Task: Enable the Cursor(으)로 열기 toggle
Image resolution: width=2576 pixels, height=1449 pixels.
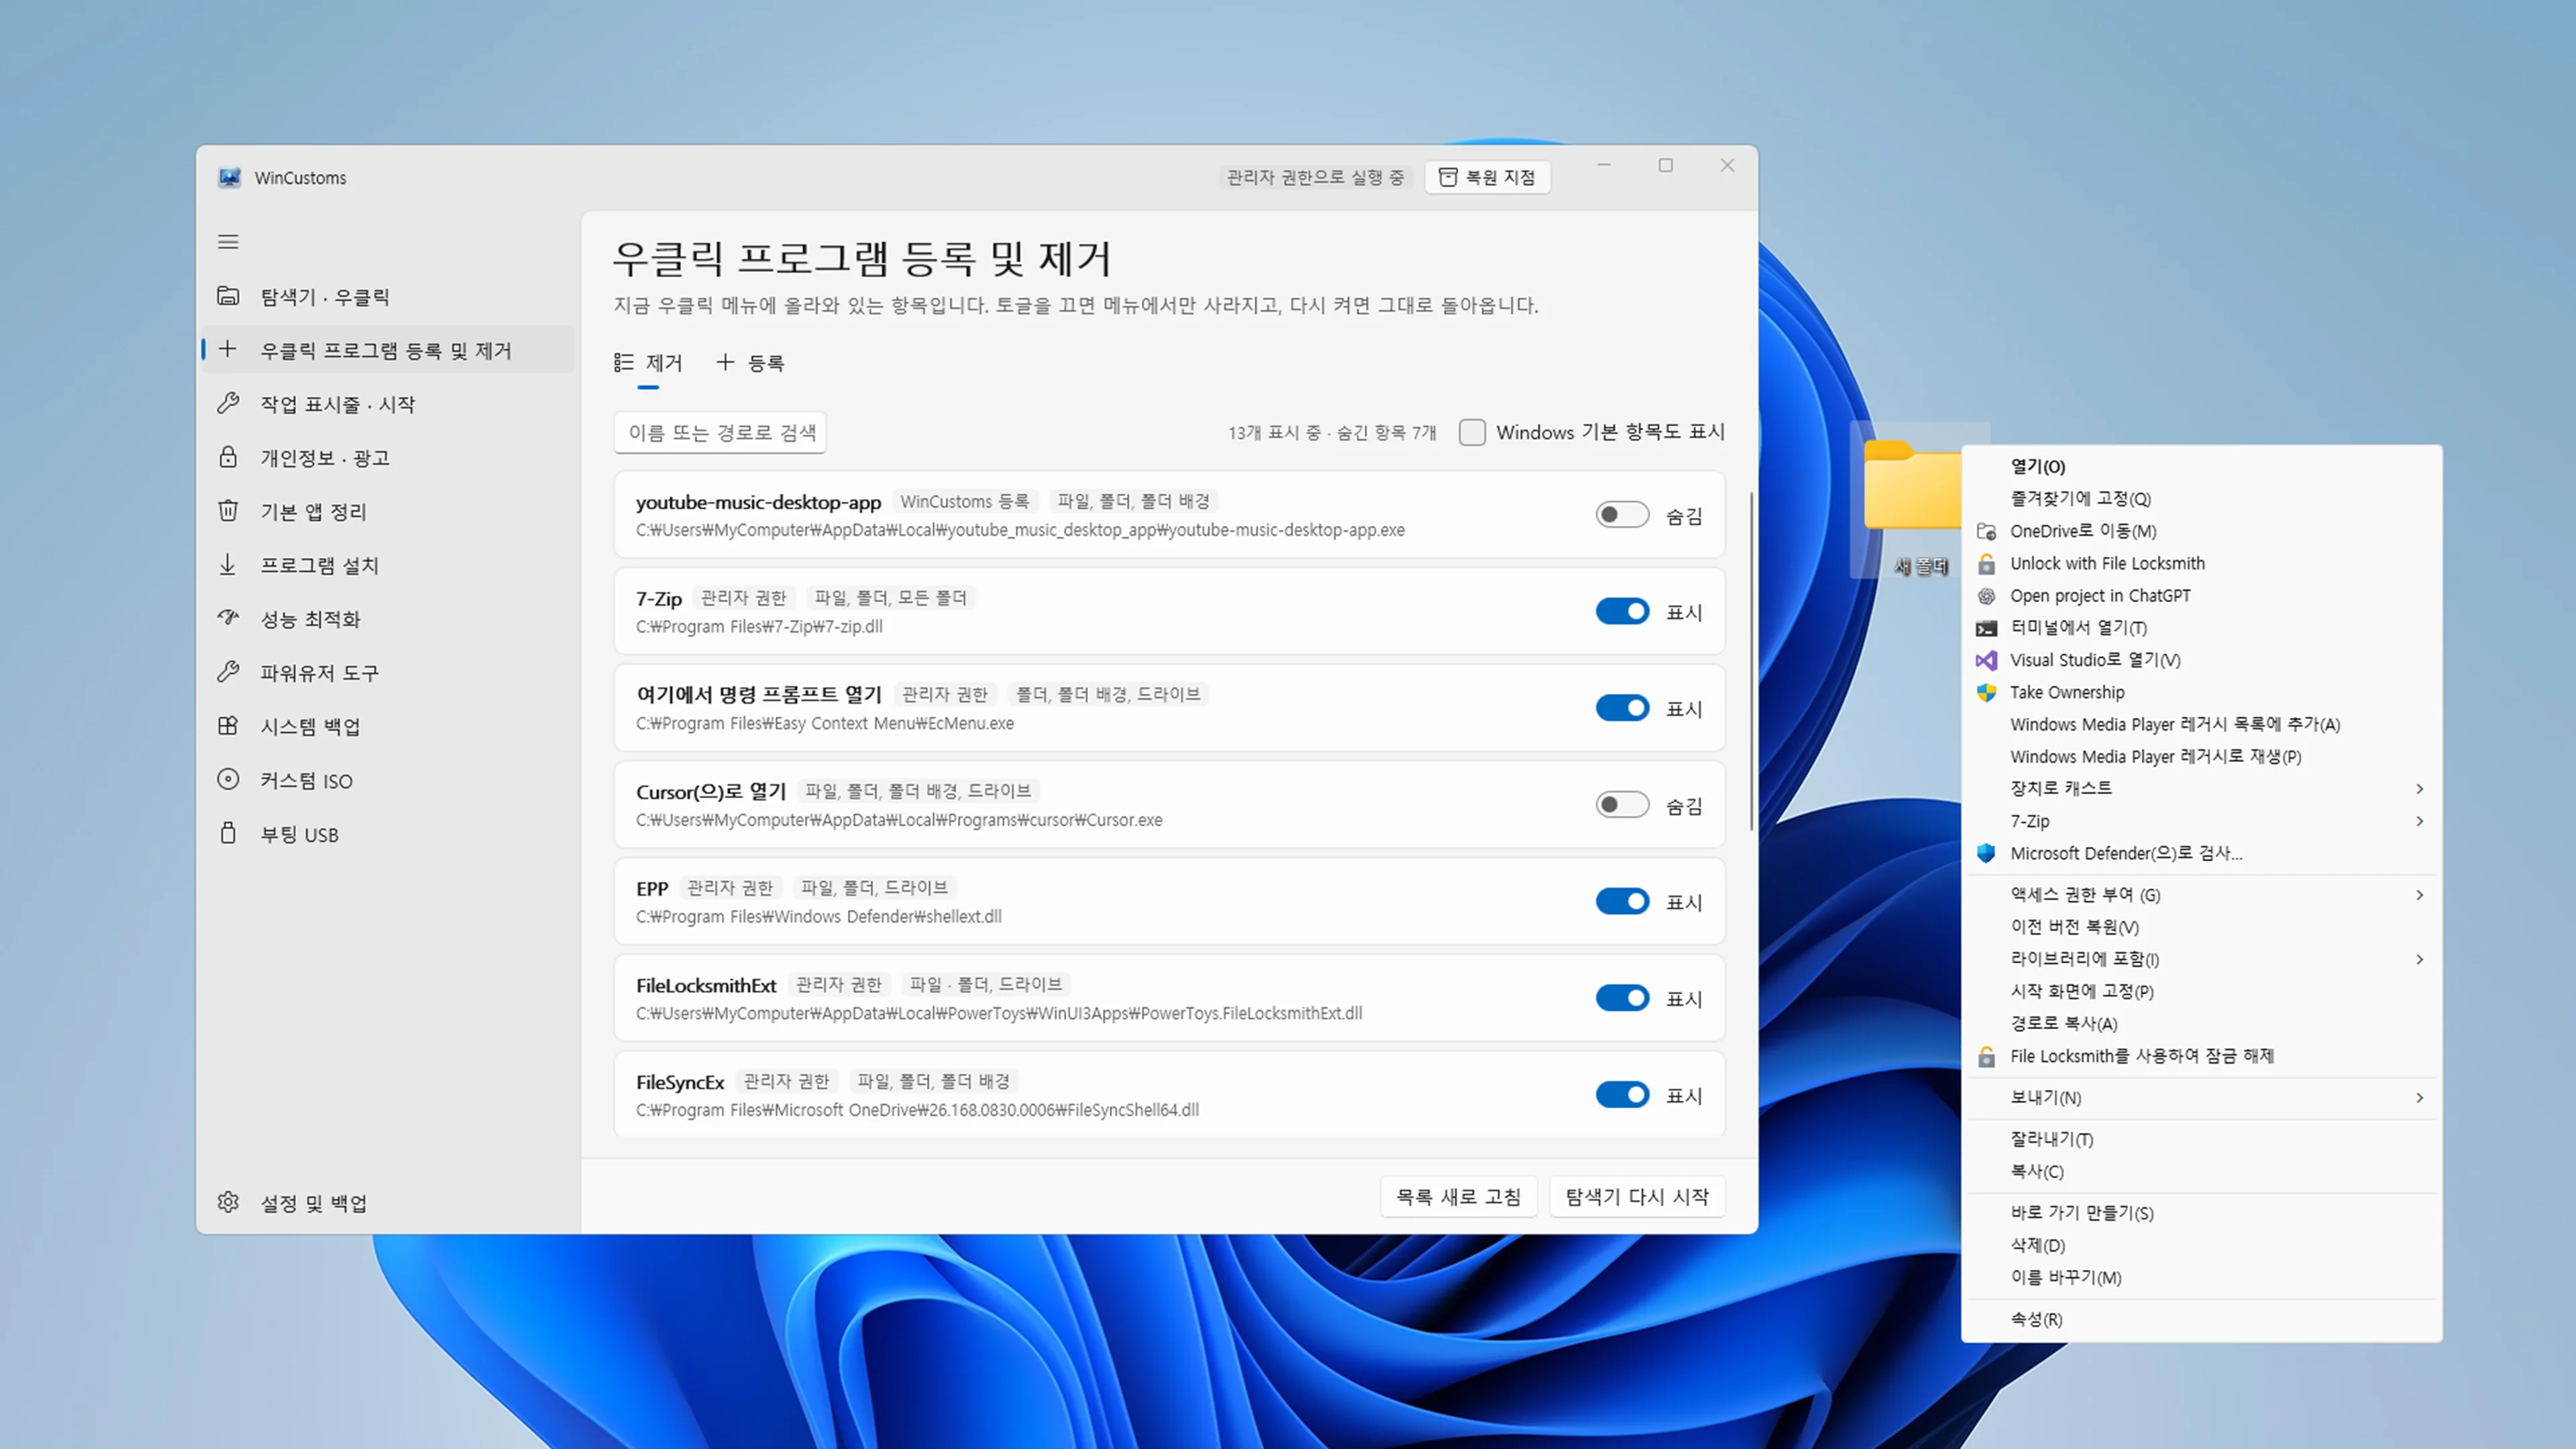Action: click(x=1622, y=805)
